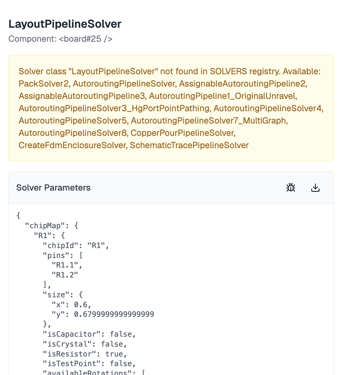Viewport: 342px width, 375px height.
Task: Click the "isCrystal": false line
Action: (x=85, y=344)
